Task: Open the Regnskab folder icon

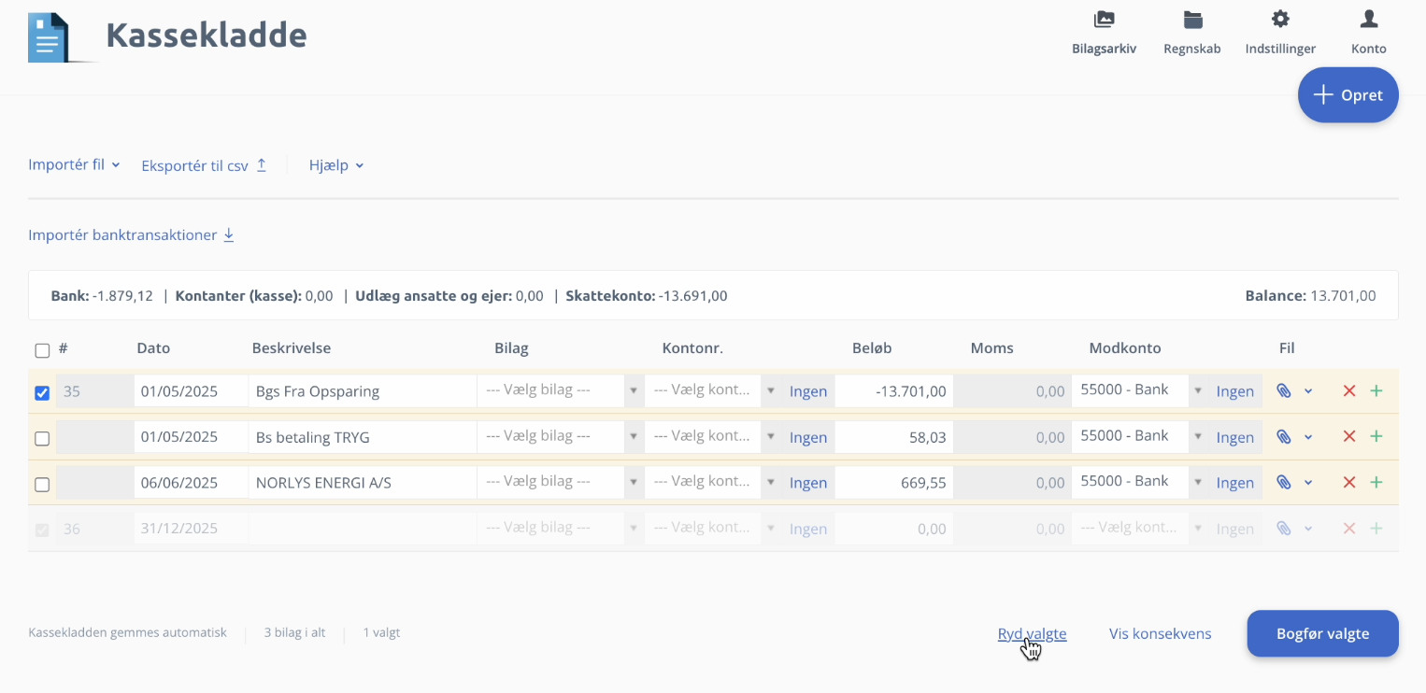Action: [x=1191, y=21]
